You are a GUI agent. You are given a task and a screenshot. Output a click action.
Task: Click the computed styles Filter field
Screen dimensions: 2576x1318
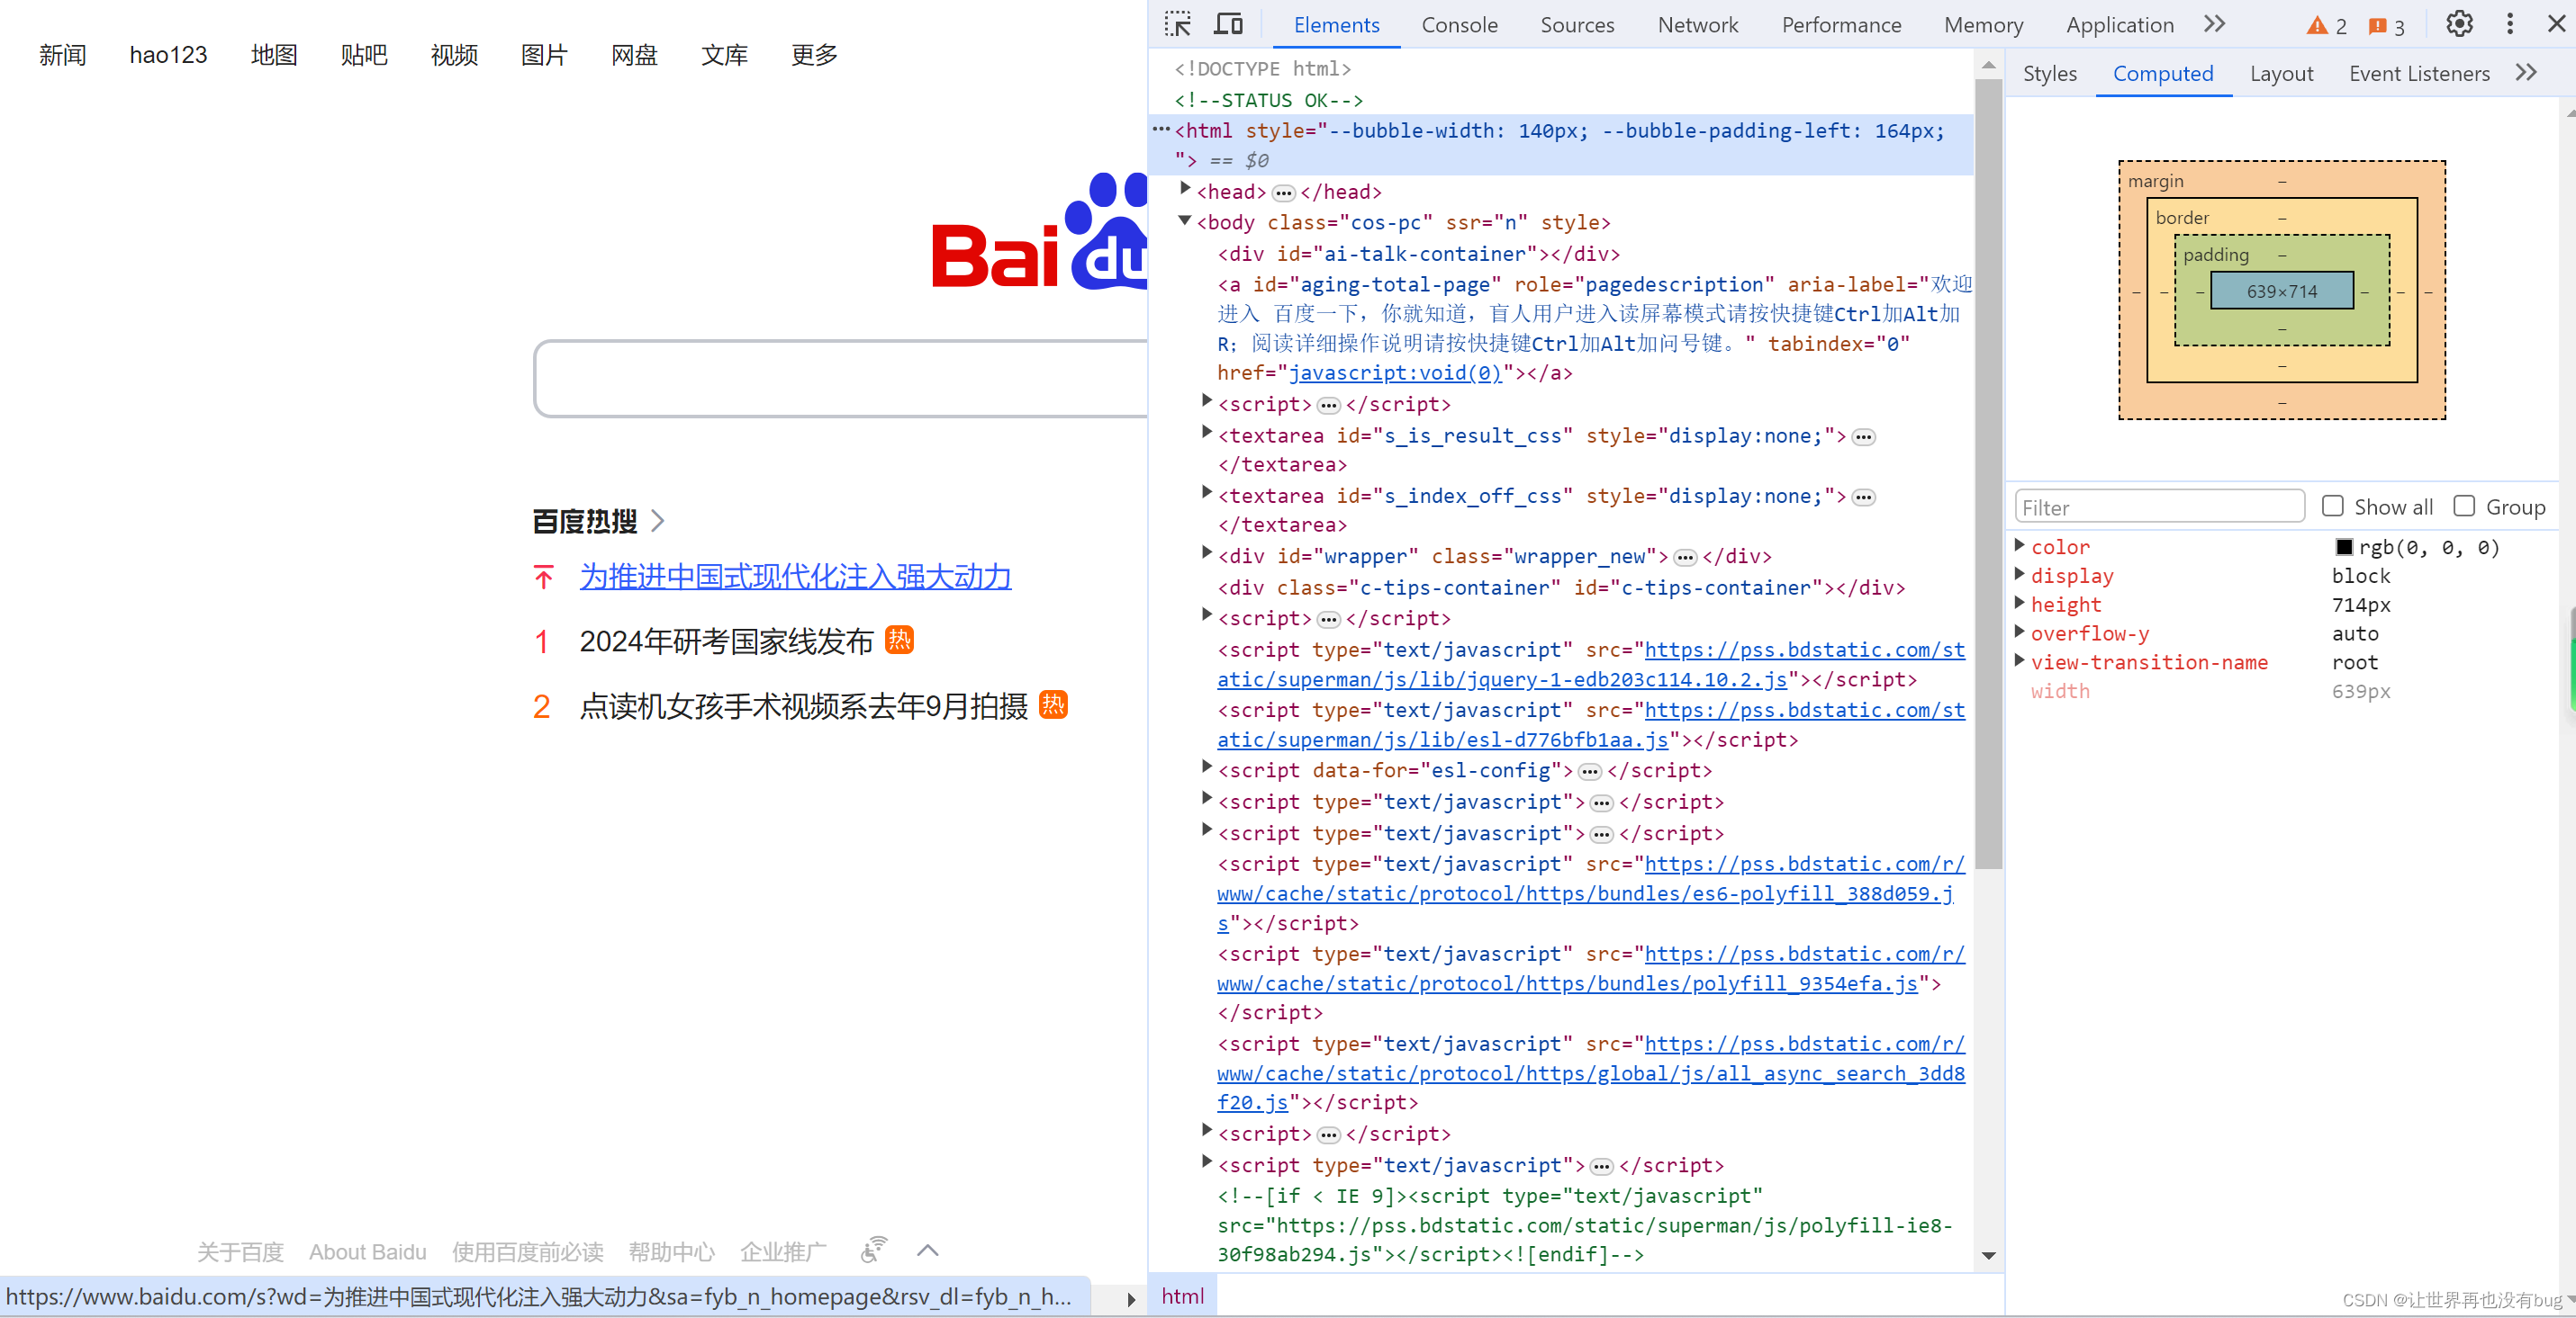point(2158,507)
